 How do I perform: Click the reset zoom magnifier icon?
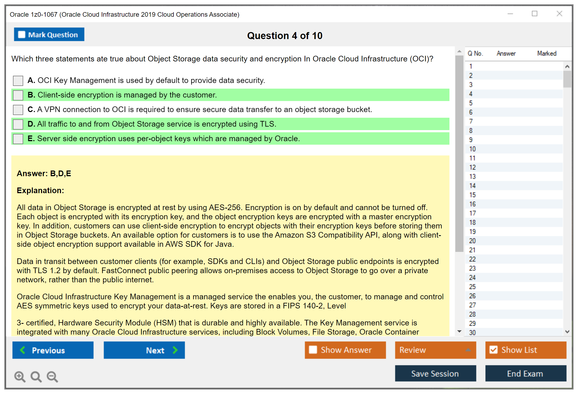[x=36, y=376]
